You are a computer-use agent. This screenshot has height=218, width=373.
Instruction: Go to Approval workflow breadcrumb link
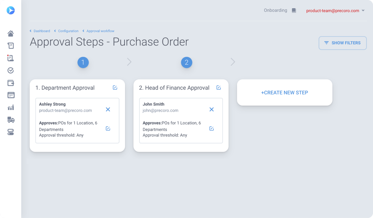pyautogui.click(x=100, y=31)
